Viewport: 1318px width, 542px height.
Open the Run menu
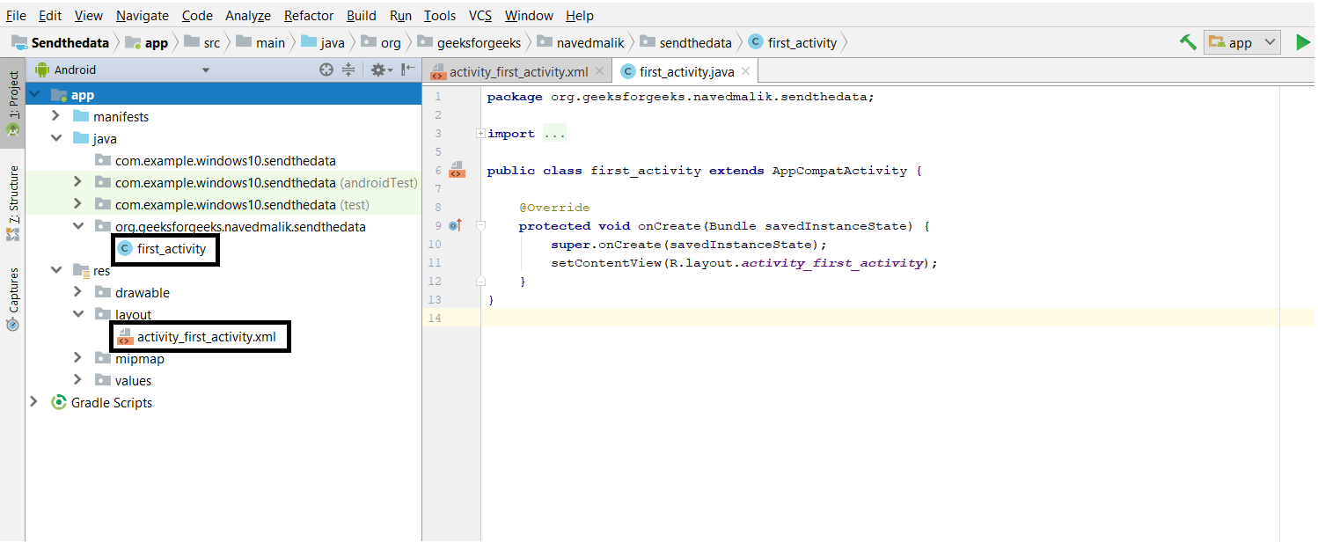tap(400, 15)
